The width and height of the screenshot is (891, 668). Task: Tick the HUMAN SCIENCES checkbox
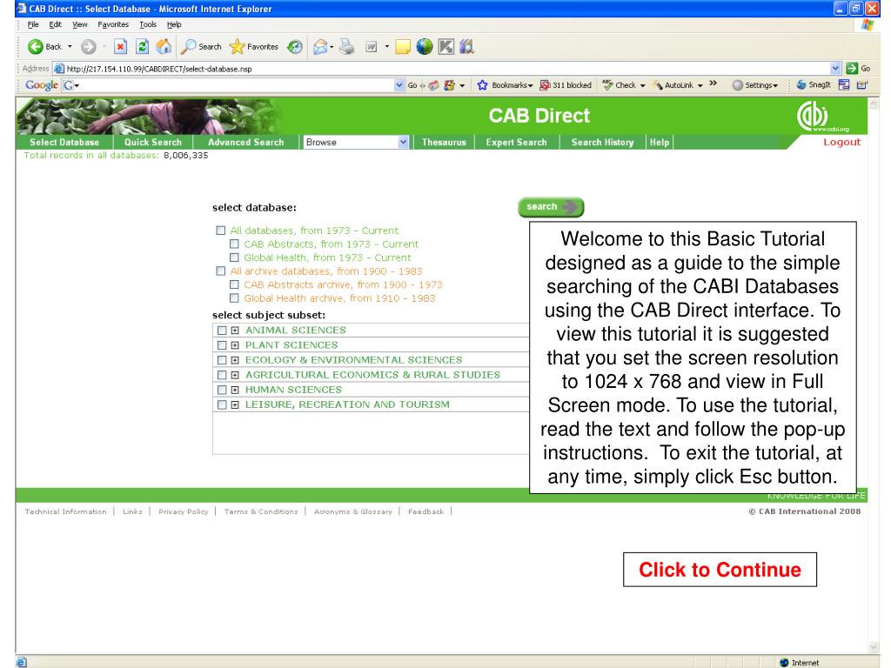(x=222, y=390)
